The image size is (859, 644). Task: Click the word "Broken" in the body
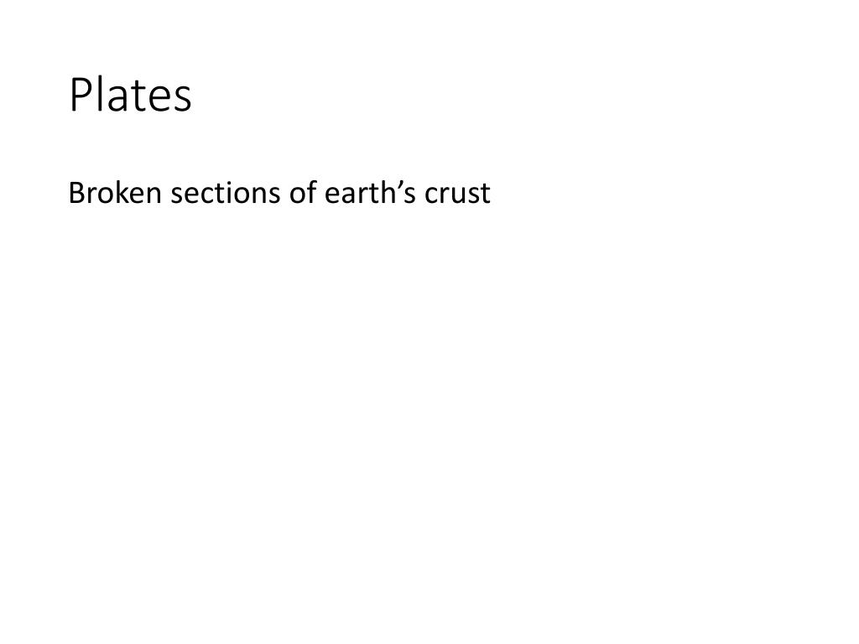coord(115,193)
